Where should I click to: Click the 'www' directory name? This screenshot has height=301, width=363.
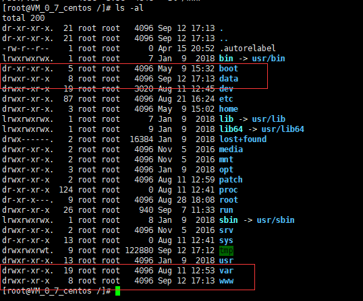(x=226, y=281)
